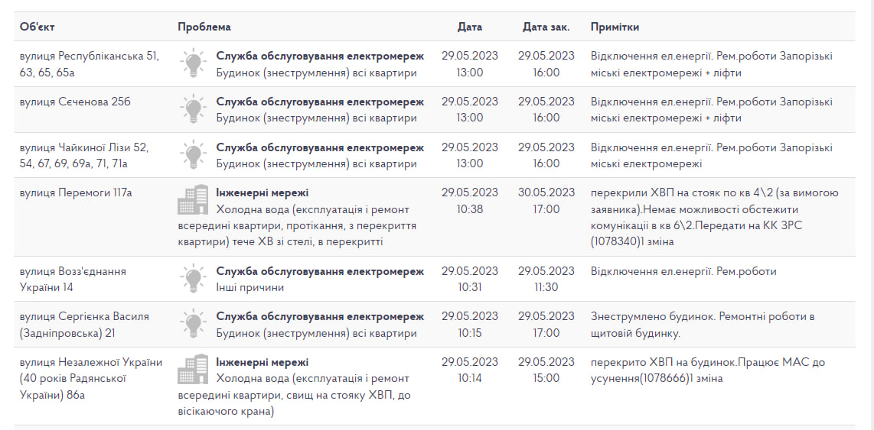The height and width of the screenshot is (430, 874).
Task: Click Служба обслуговування електромереж in Сергієнка row
Action: pyautogui.click(x=320, y=316)
